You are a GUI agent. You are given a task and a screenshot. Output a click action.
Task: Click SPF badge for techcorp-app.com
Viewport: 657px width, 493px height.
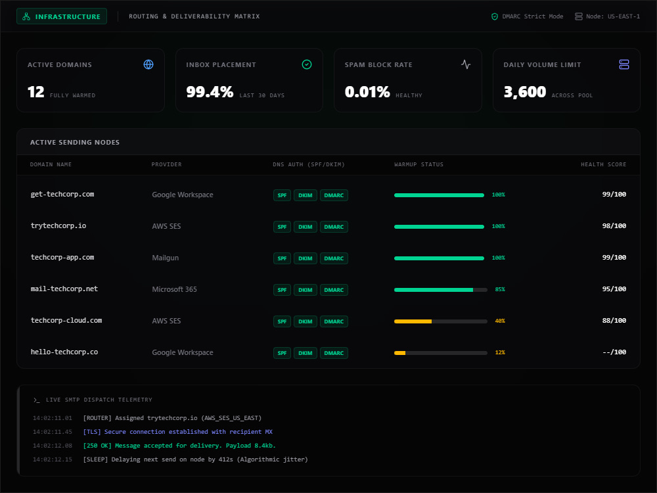[x=282, y=258]
